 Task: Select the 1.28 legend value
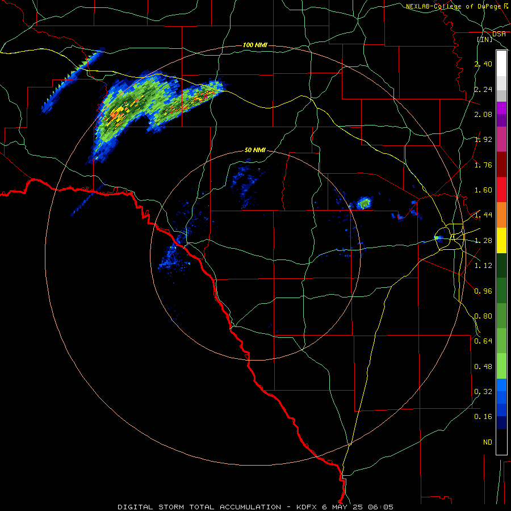483,241
